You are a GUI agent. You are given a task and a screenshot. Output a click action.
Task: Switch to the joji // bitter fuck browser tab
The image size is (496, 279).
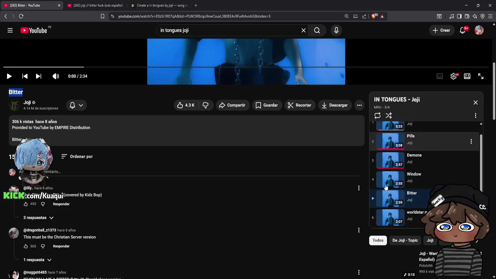coord(95,5)
